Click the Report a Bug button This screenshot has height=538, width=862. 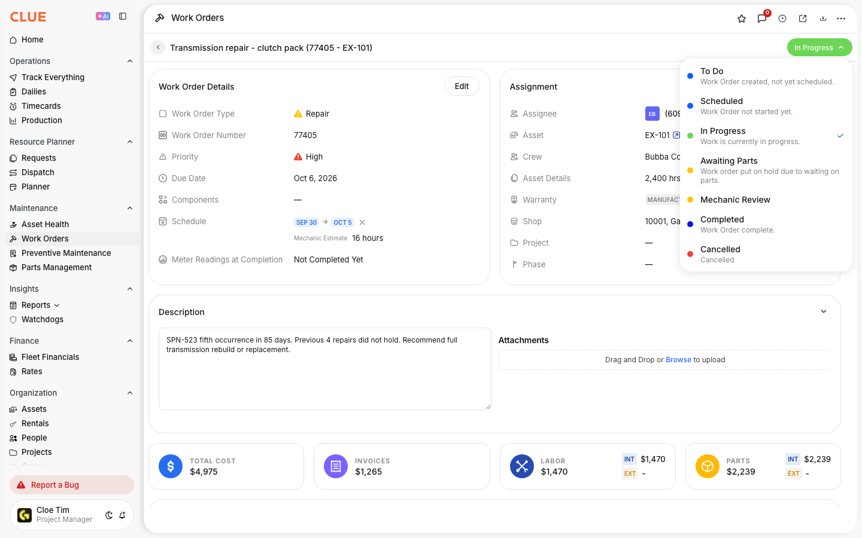[72, 485]
